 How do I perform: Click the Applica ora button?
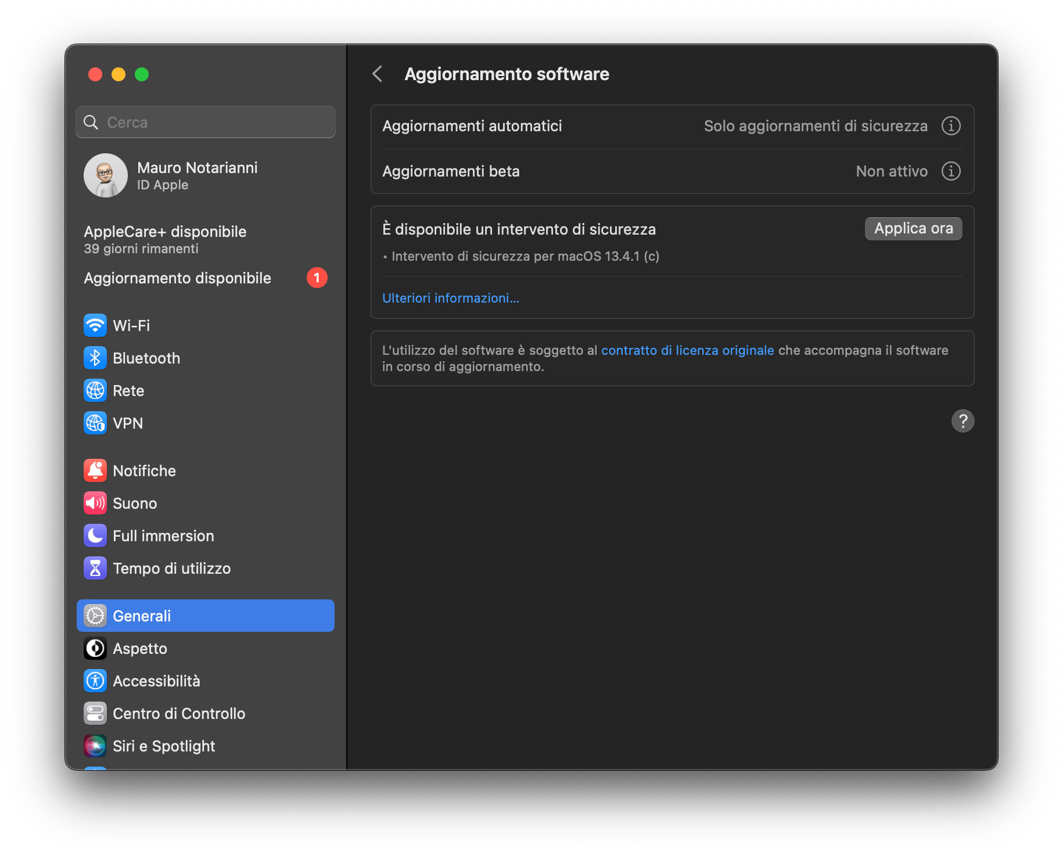pos(913,228)
